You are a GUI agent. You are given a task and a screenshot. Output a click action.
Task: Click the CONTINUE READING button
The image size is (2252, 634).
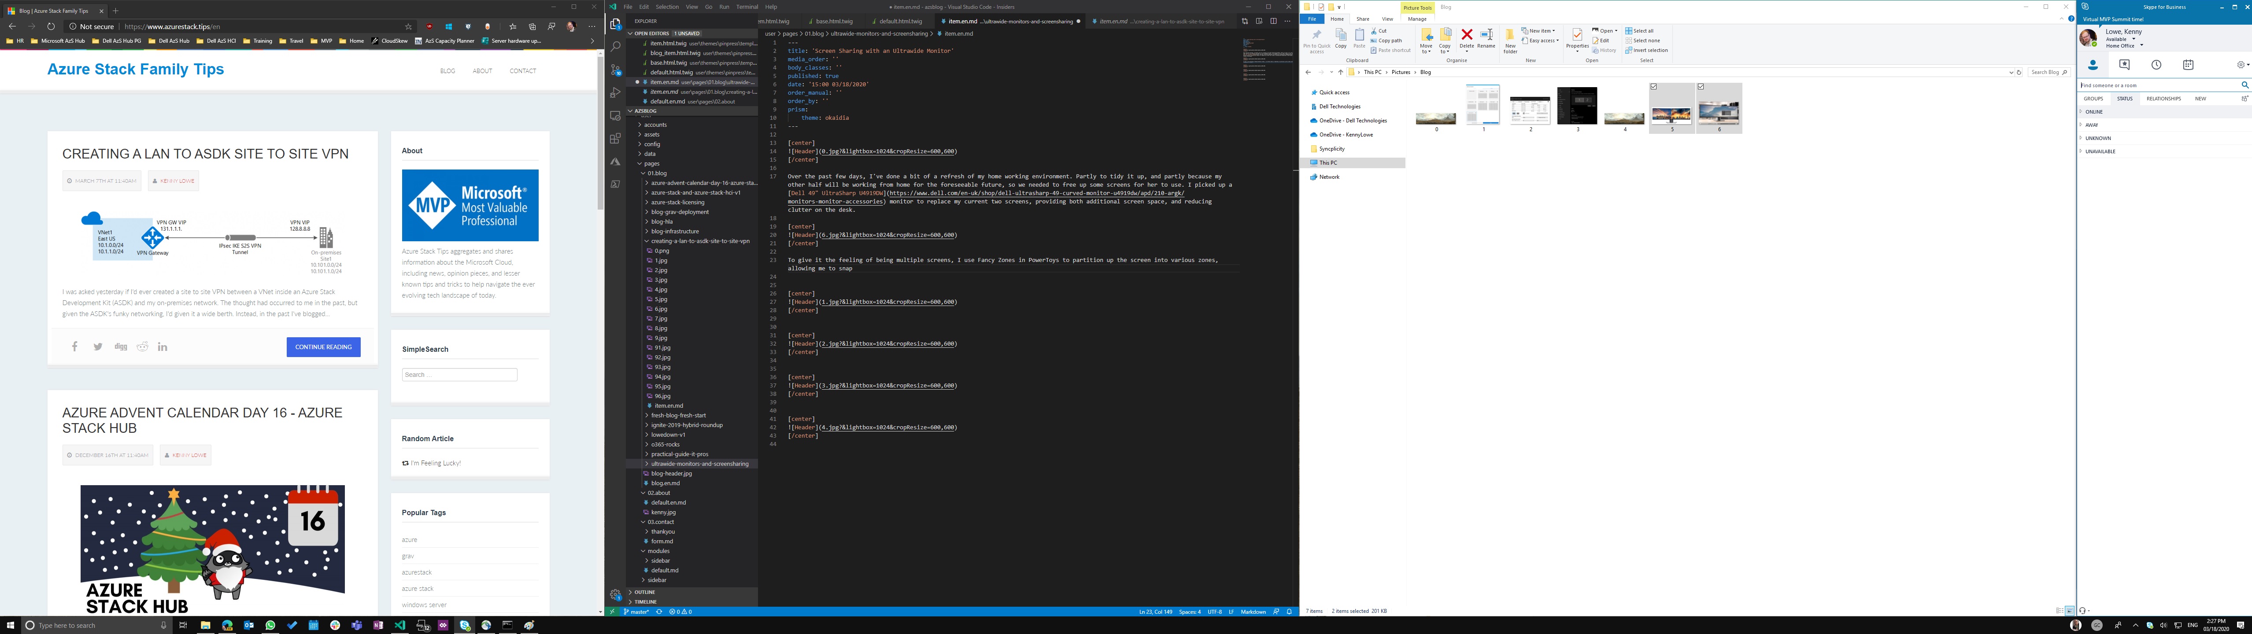322,347
